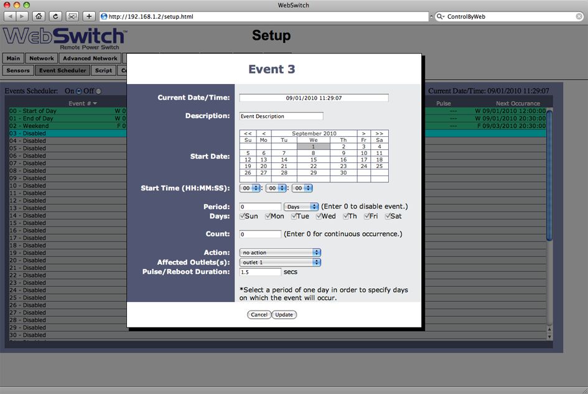Open the Affected Outlets dropdown showing outlet 1
Viewport: 588px width, 394px height.
[280, 262]
